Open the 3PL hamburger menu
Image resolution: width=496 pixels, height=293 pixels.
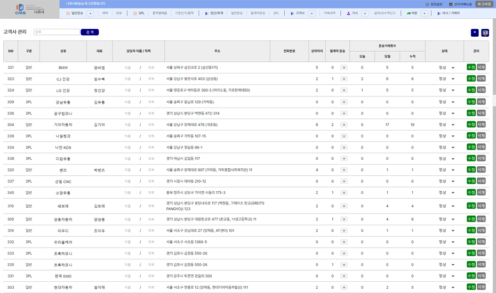139,13
